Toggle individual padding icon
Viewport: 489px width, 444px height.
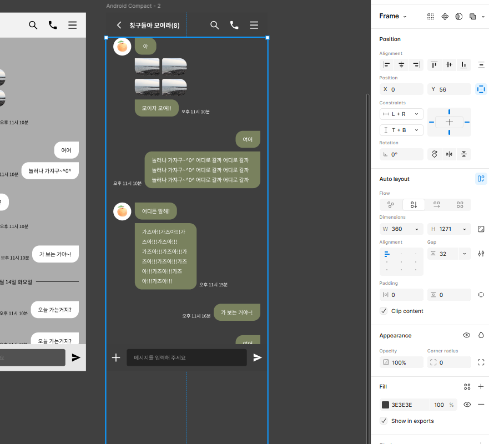pos(481,295)
